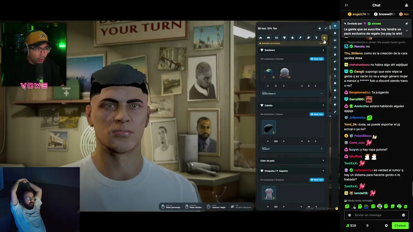The height and width of the screenshot is (232, 413).
Task: Select the white t-shirt thumbnail
Action: click(x=269, y=193)
